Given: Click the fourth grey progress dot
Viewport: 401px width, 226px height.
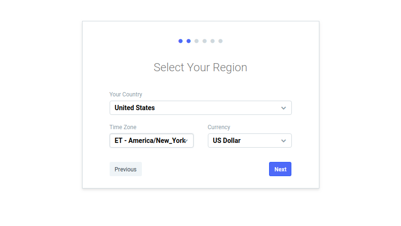Looking at the screenshot, I should point(205,41).
